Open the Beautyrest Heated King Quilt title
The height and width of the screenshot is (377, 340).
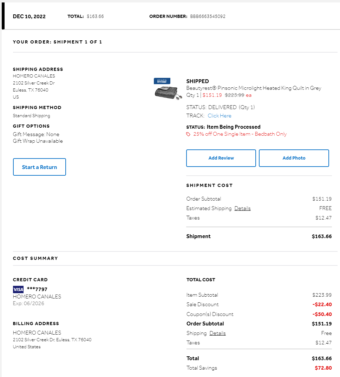254,88
